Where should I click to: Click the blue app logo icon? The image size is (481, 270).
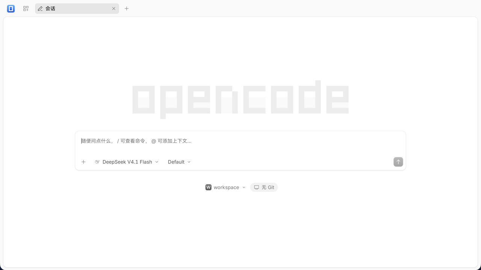[11, 9]
